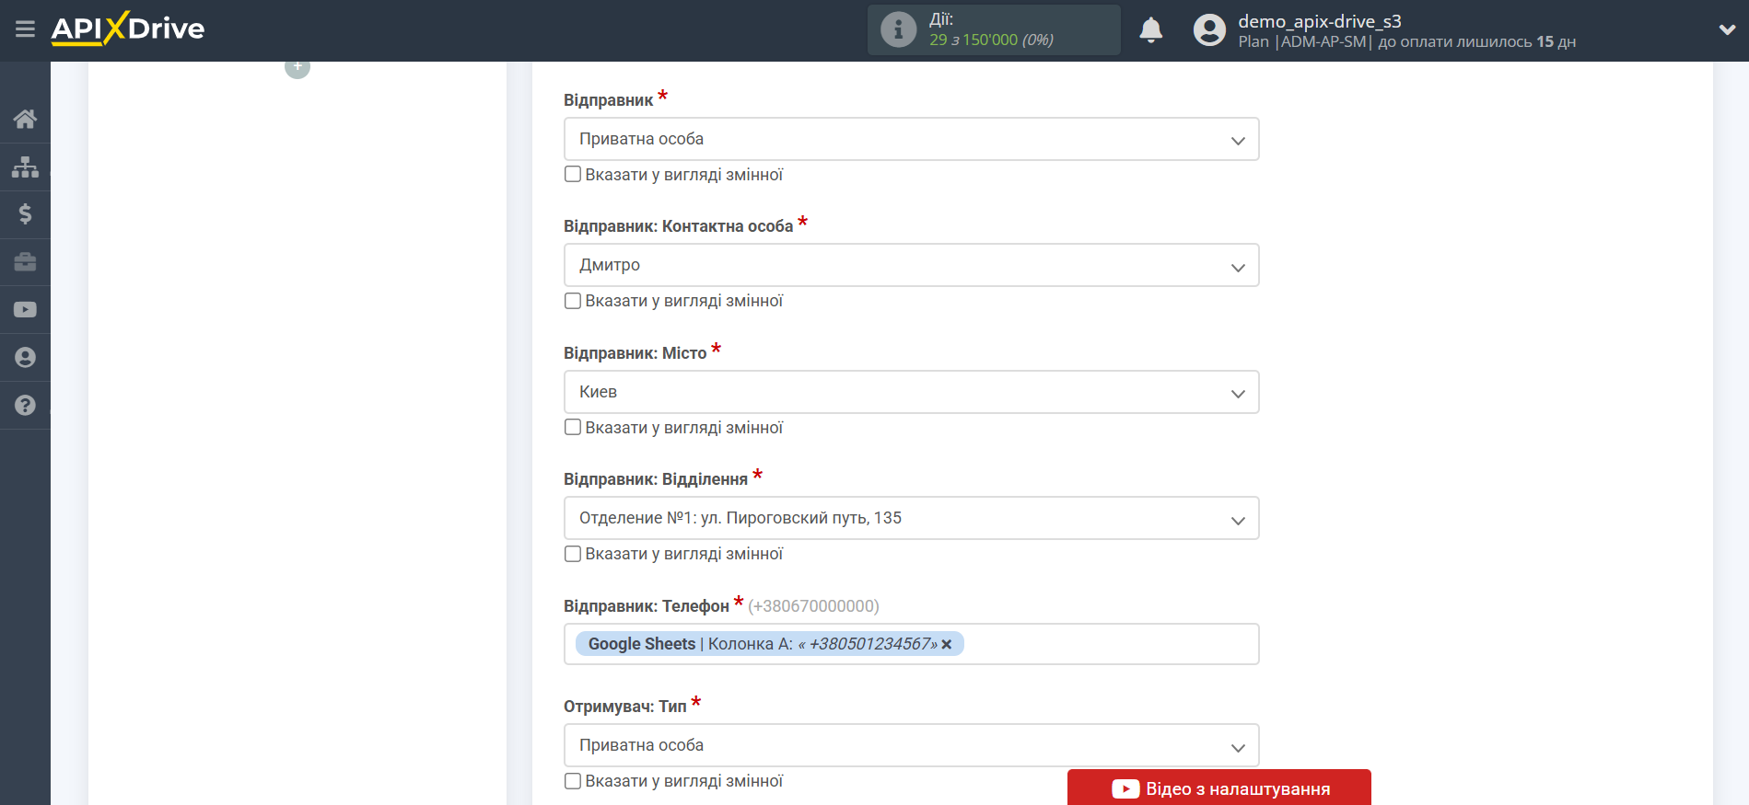Open the Отримувач: Тип dropdown

911,745
